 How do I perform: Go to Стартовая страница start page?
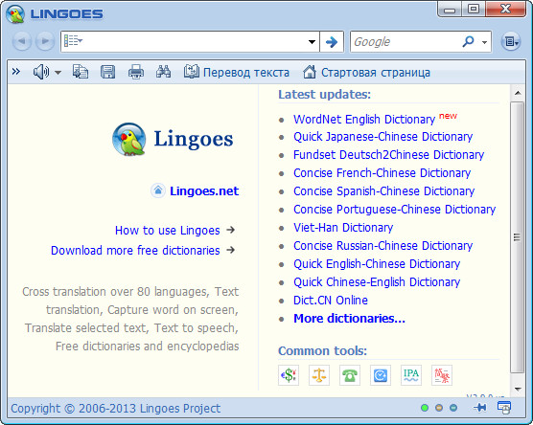pyautogui.click(x=366, y=72)
